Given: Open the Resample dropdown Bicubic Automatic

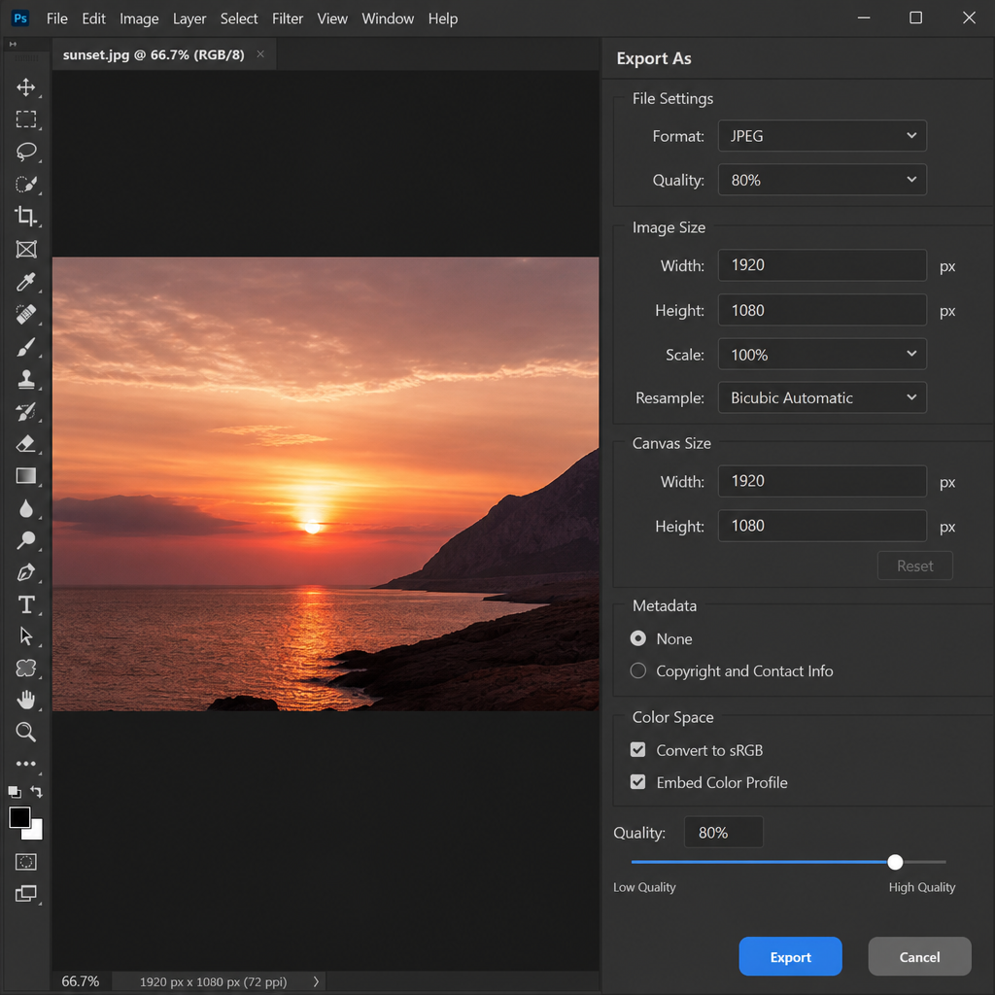Looking at the screenshot, I should (x=822, y=397).
